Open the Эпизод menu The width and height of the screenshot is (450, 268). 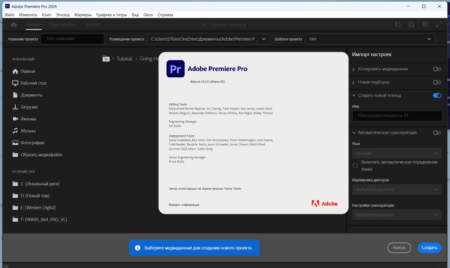63,15
